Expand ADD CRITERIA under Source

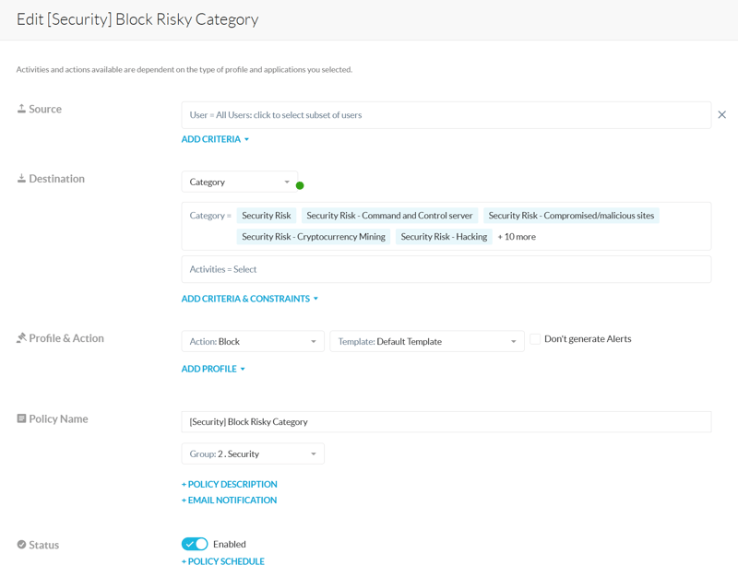tap(215, 139)
